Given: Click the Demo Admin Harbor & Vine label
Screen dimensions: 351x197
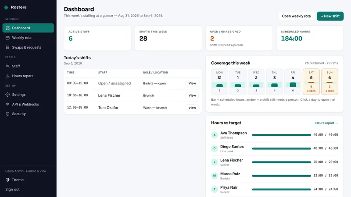Looking at the screenshot, I should click(x=27, y=171).
